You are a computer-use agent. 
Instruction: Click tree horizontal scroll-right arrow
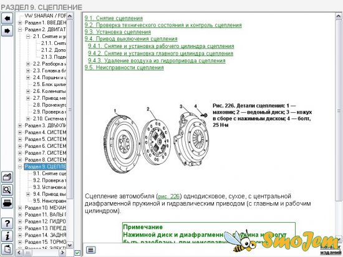pyautogui.click(x=62, y=253)
